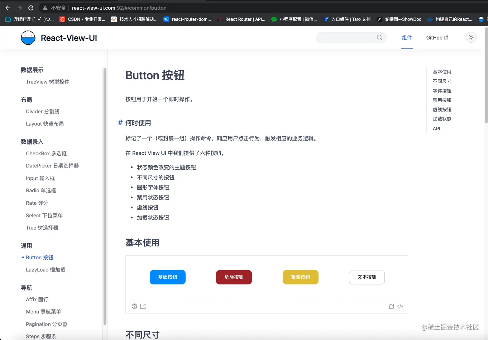Show source code with the code icon
The image size is (488, 340).
coord(400,306)
